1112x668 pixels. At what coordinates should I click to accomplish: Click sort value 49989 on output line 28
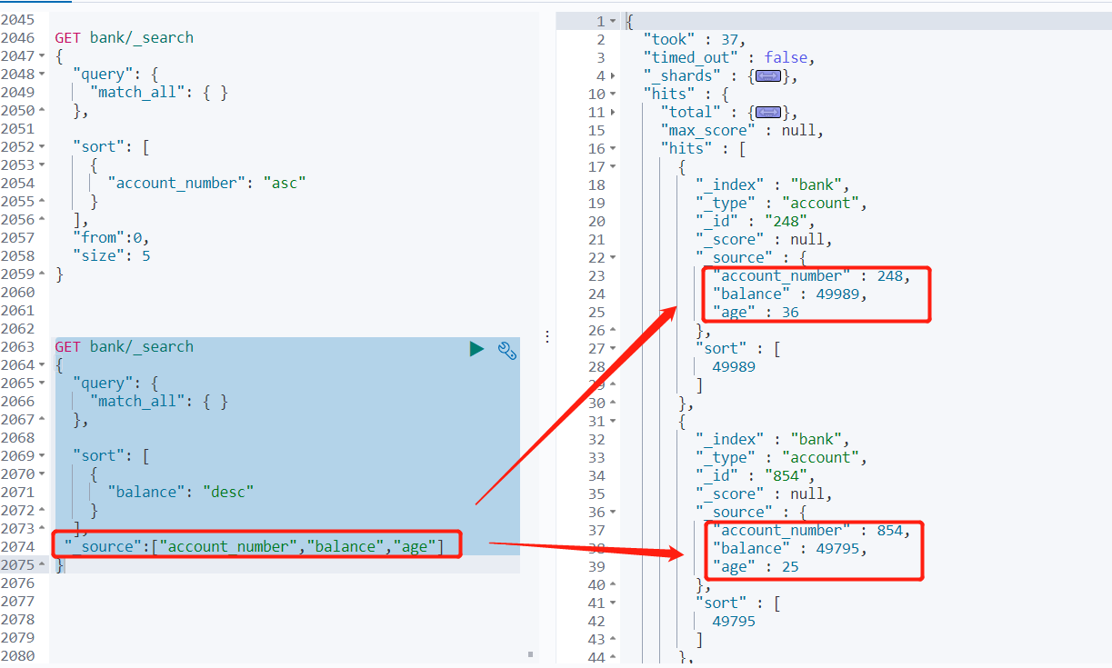click(x=734, y=367)
